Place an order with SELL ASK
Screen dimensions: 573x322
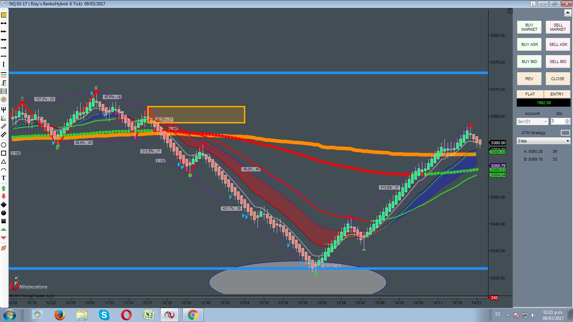[x=558, y=44]
